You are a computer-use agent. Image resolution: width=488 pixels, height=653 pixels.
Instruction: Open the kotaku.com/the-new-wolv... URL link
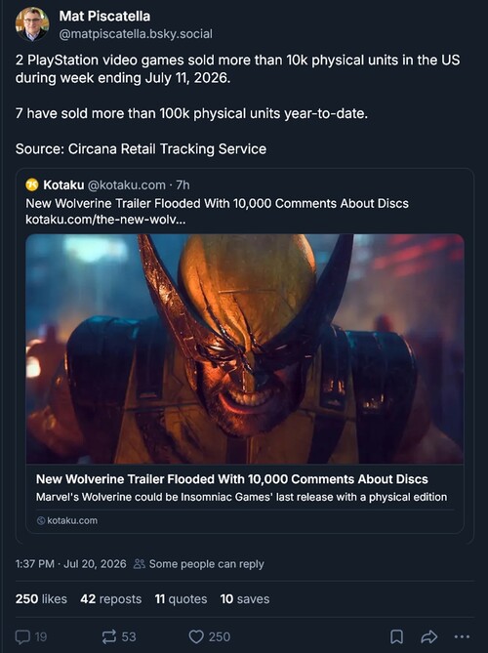pyautogui.click(x=105, y=219)
